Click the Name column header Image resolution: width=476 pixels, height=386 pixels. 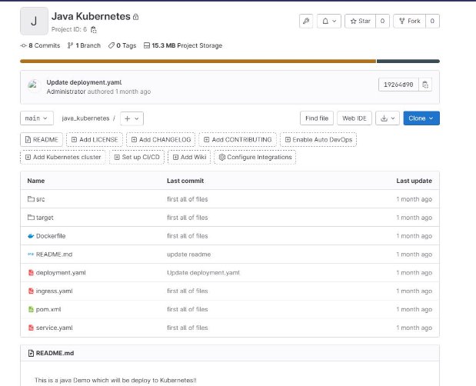click(36, 181)
